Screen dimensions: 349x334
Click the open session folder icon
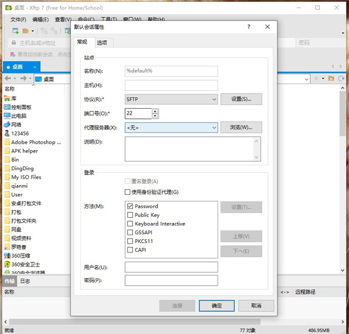(x=26, y=31)
